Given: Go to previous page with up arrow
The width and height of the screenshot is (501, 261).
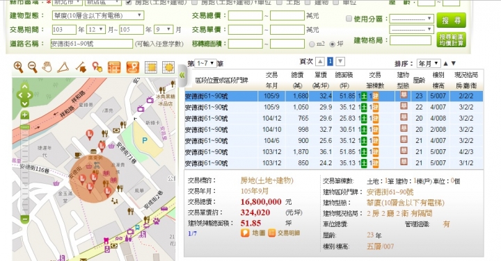Looking at the screenshot, I should (x=320, y=61).
